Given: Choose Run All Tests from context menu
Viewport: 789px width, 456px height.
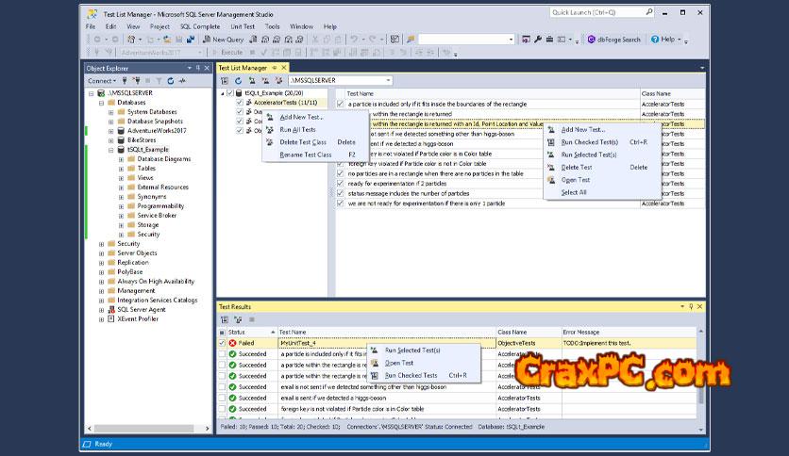Looking at the screenshot, I should (x=297, y=129).
